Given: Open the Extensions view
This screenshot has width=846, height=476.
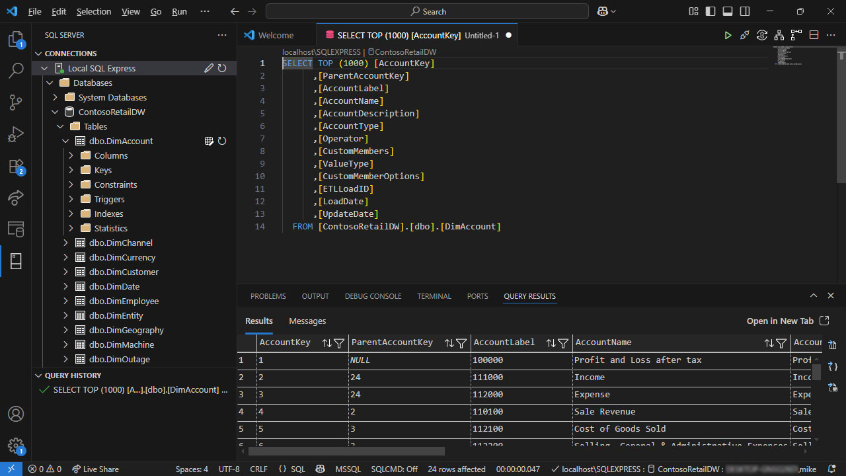Looking at the screenshot, I should [x=16, y=166].
